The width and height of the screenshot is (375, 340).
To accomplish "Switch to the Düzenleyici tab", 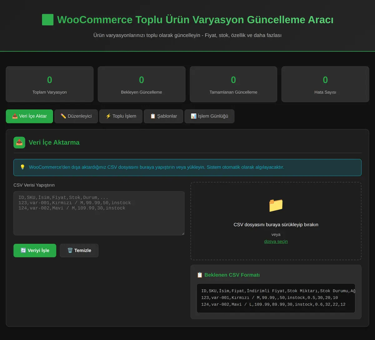I will point(76,116).
